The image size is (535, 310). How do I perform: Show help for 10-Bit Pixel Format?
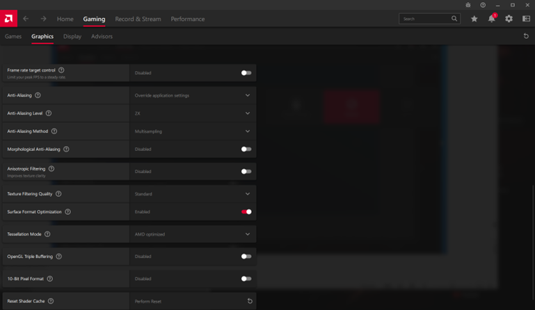(50, 279)
